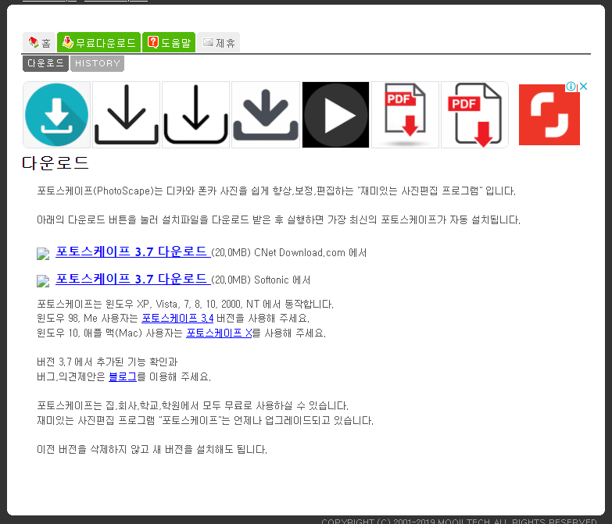Click the bold dark gray download icon

(266, 115)
